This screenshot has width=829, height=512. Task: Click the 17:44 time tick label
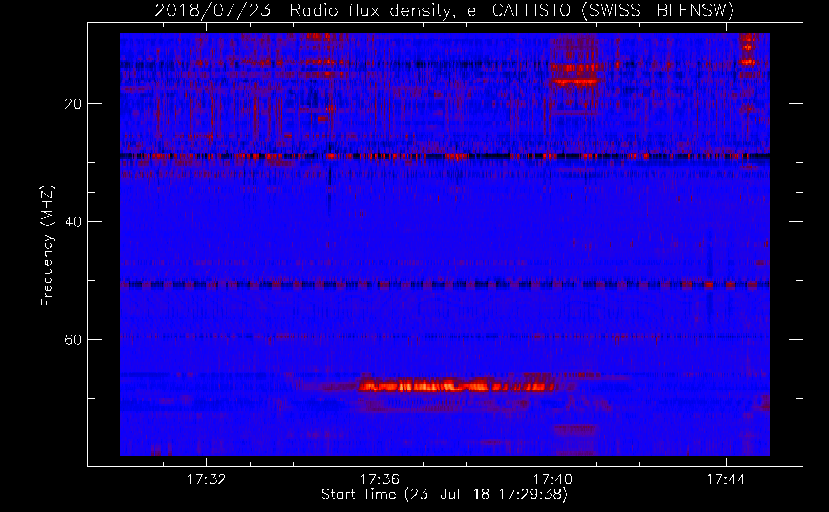pyautogui.click(x=726, y=479)
